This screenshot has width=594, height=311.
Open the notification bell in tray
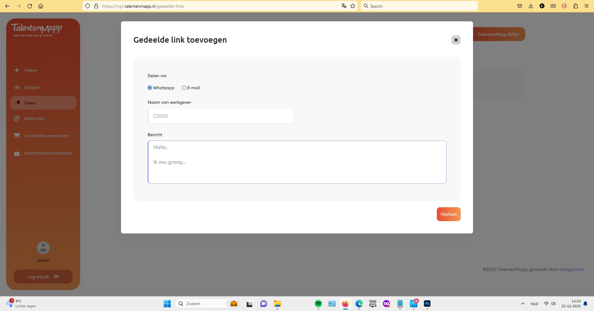(585, 304)
